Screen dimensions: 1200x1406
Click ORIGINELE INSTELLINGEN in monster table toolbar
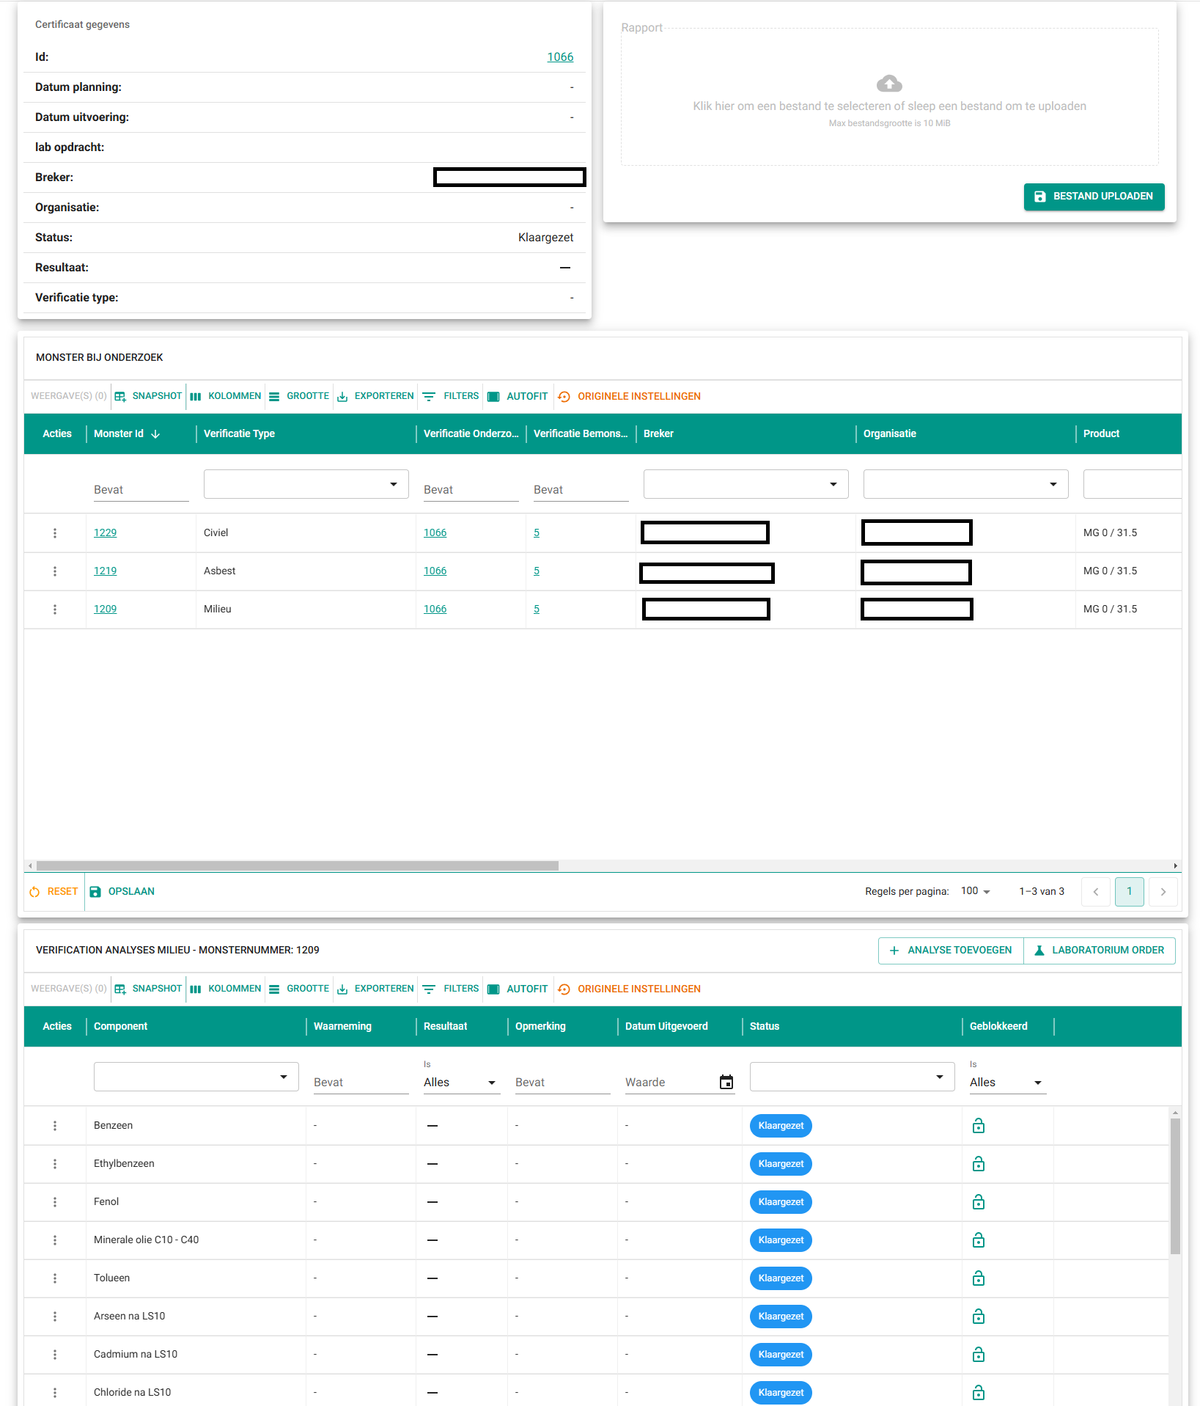coord(629,396)
